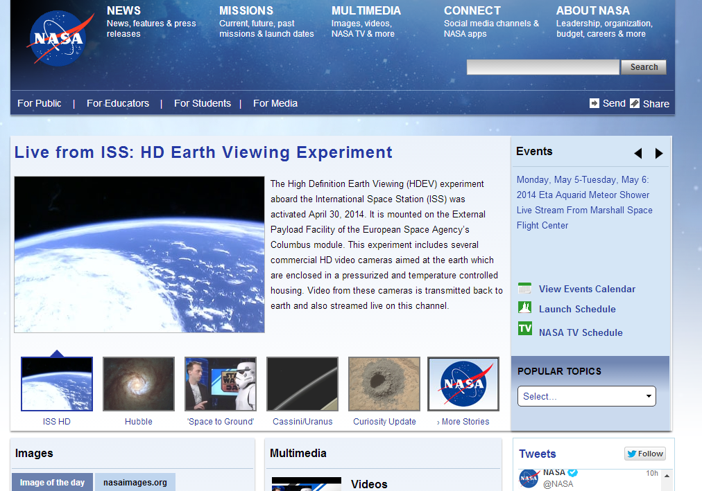Select the Space to Ground thumbnail
This screenshot has height=491, width=702.
(x=221, y=384)
